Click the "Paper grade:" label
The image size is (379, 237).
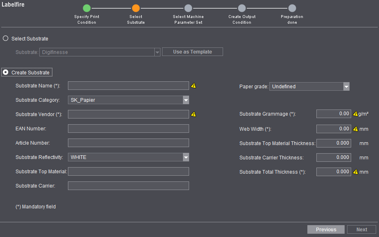[254, 86]
